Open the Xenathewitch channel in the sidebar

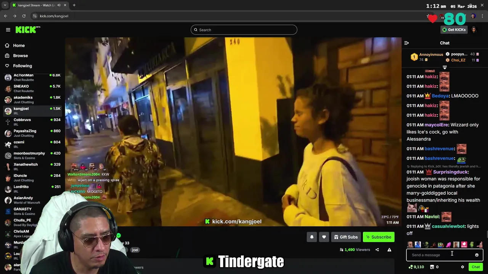(x=32, y=167)
